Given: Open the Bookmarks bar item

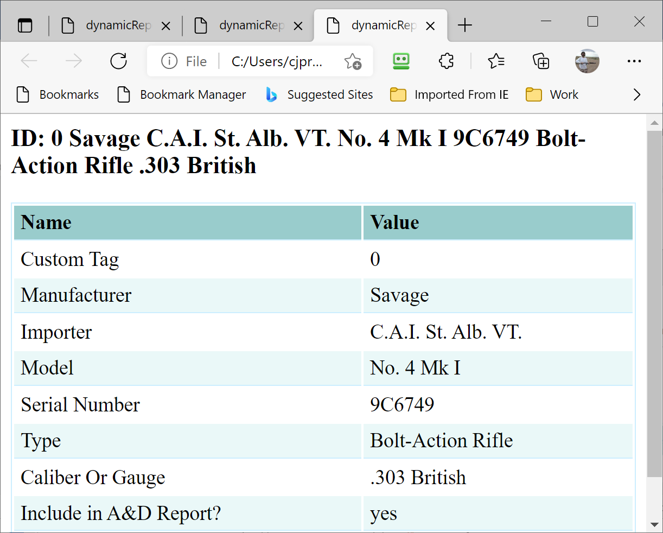Looking at the screenshot, I should (58, 94).
